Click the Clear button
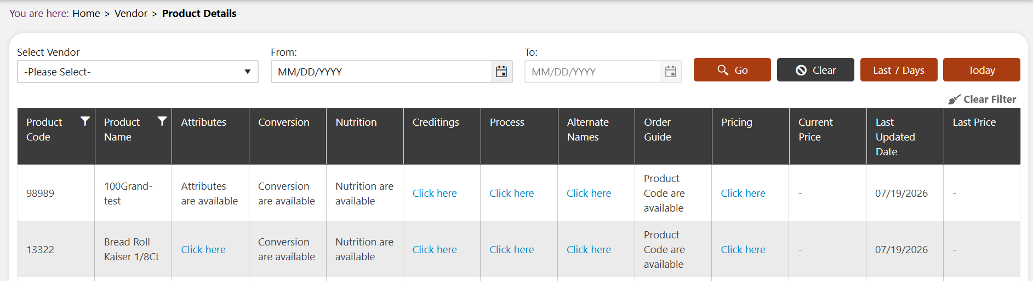This screenshot has height=281, width=1033. (815, 70)
